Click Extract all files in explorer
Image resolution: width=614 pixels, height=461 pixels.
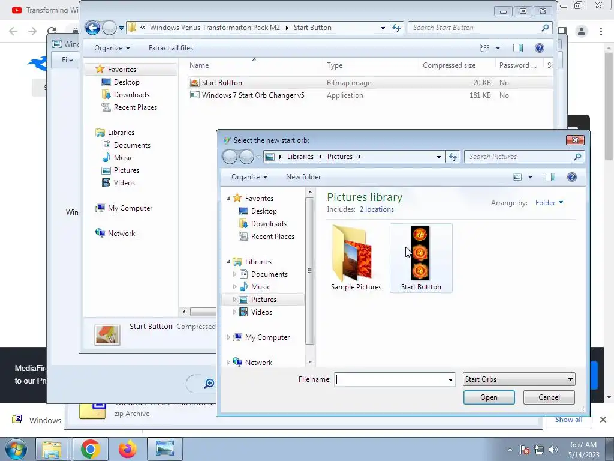(x=171, y=48)
